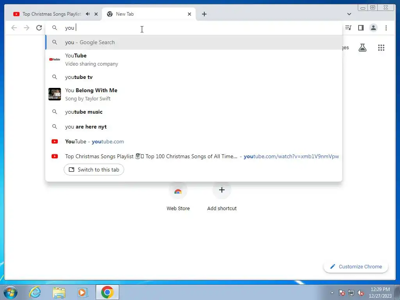400x300 pixels.
Task: Open the Google apps grid icon
Action: point(381,48)
